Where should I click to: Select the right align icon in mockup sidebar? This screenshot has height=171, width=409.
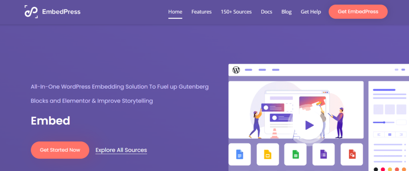tap(400, 135)
